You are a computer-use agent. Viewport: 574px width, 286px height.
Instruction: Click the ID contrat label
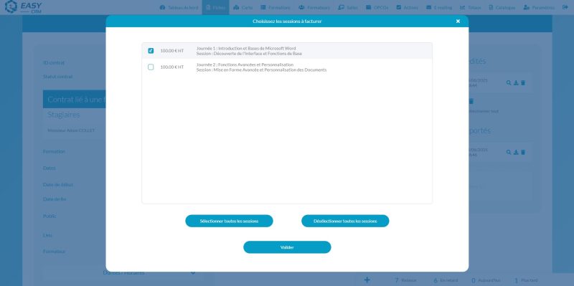[x=54, y=63]
